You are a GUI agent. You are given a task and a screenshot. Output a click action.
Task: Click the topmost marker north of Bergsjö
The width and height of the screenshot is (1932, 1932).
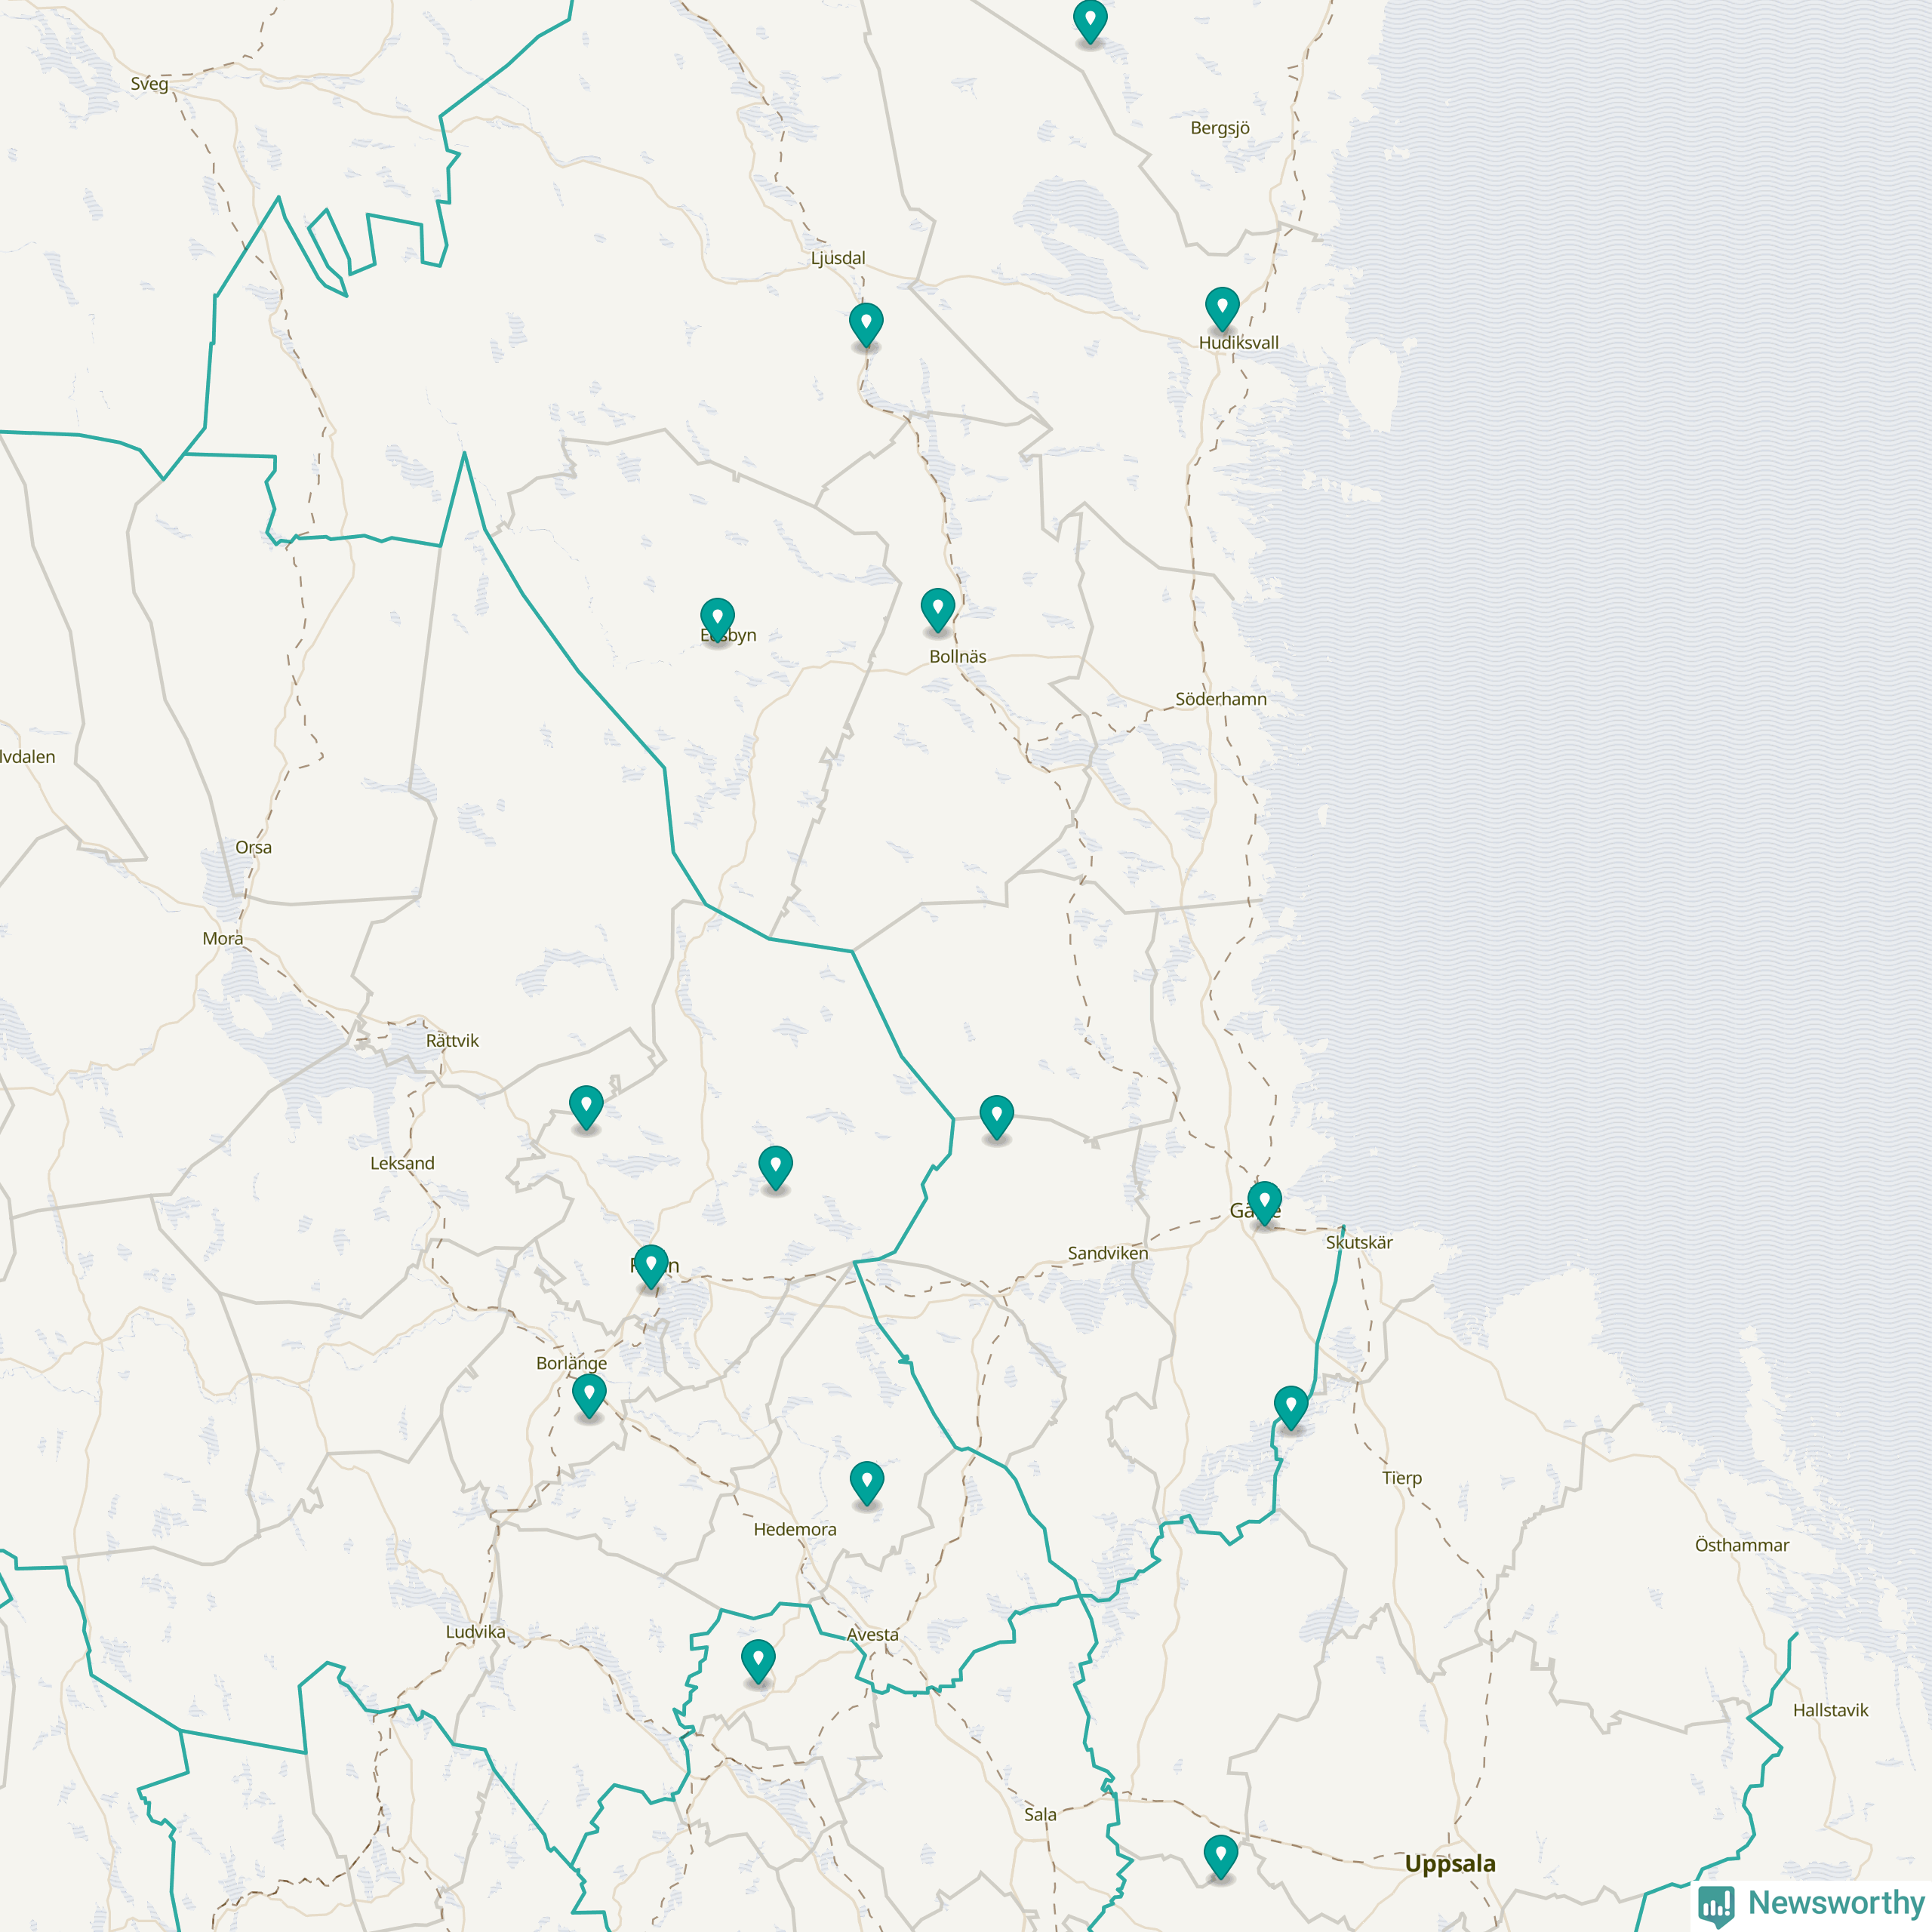[1090, 20]
